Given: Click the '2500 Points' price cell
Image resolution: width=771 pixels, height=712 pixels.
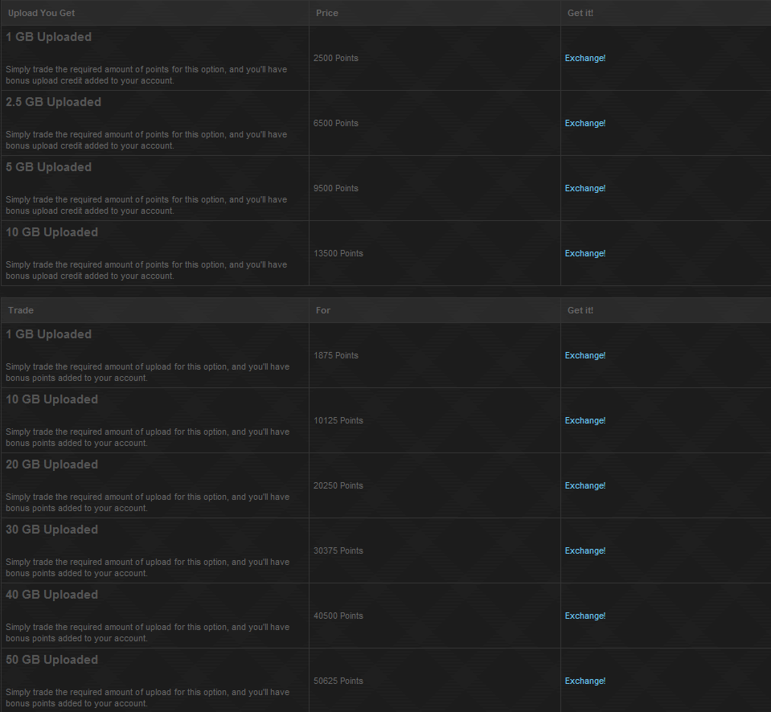Looking at the screenshot, I should pyautogui.click(x=435, y=58).
